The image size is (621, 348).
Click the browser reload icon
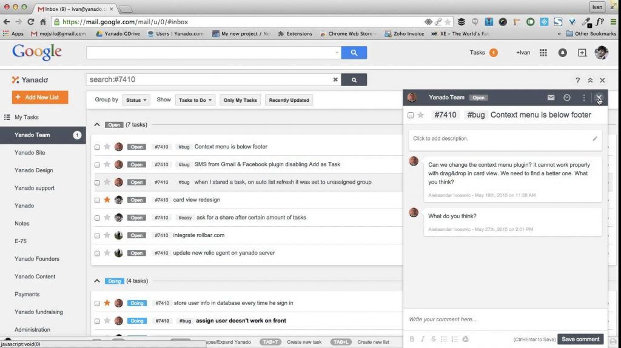[30, 22]
